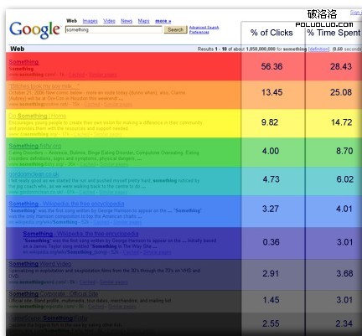Open Cached link under 'Something Weird Video'
362x336 pixels.
coord(87,282)
